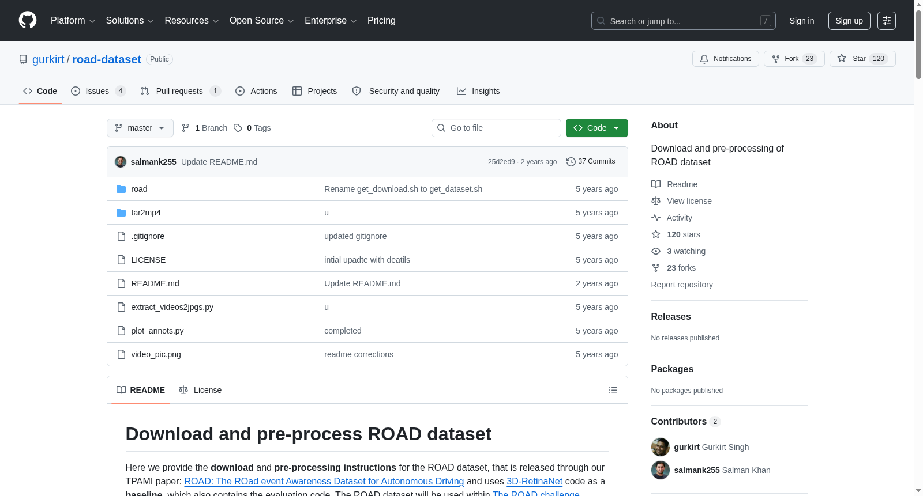Open the 37 Commits history link
The image size is (923, 496).
pos(591,161)
